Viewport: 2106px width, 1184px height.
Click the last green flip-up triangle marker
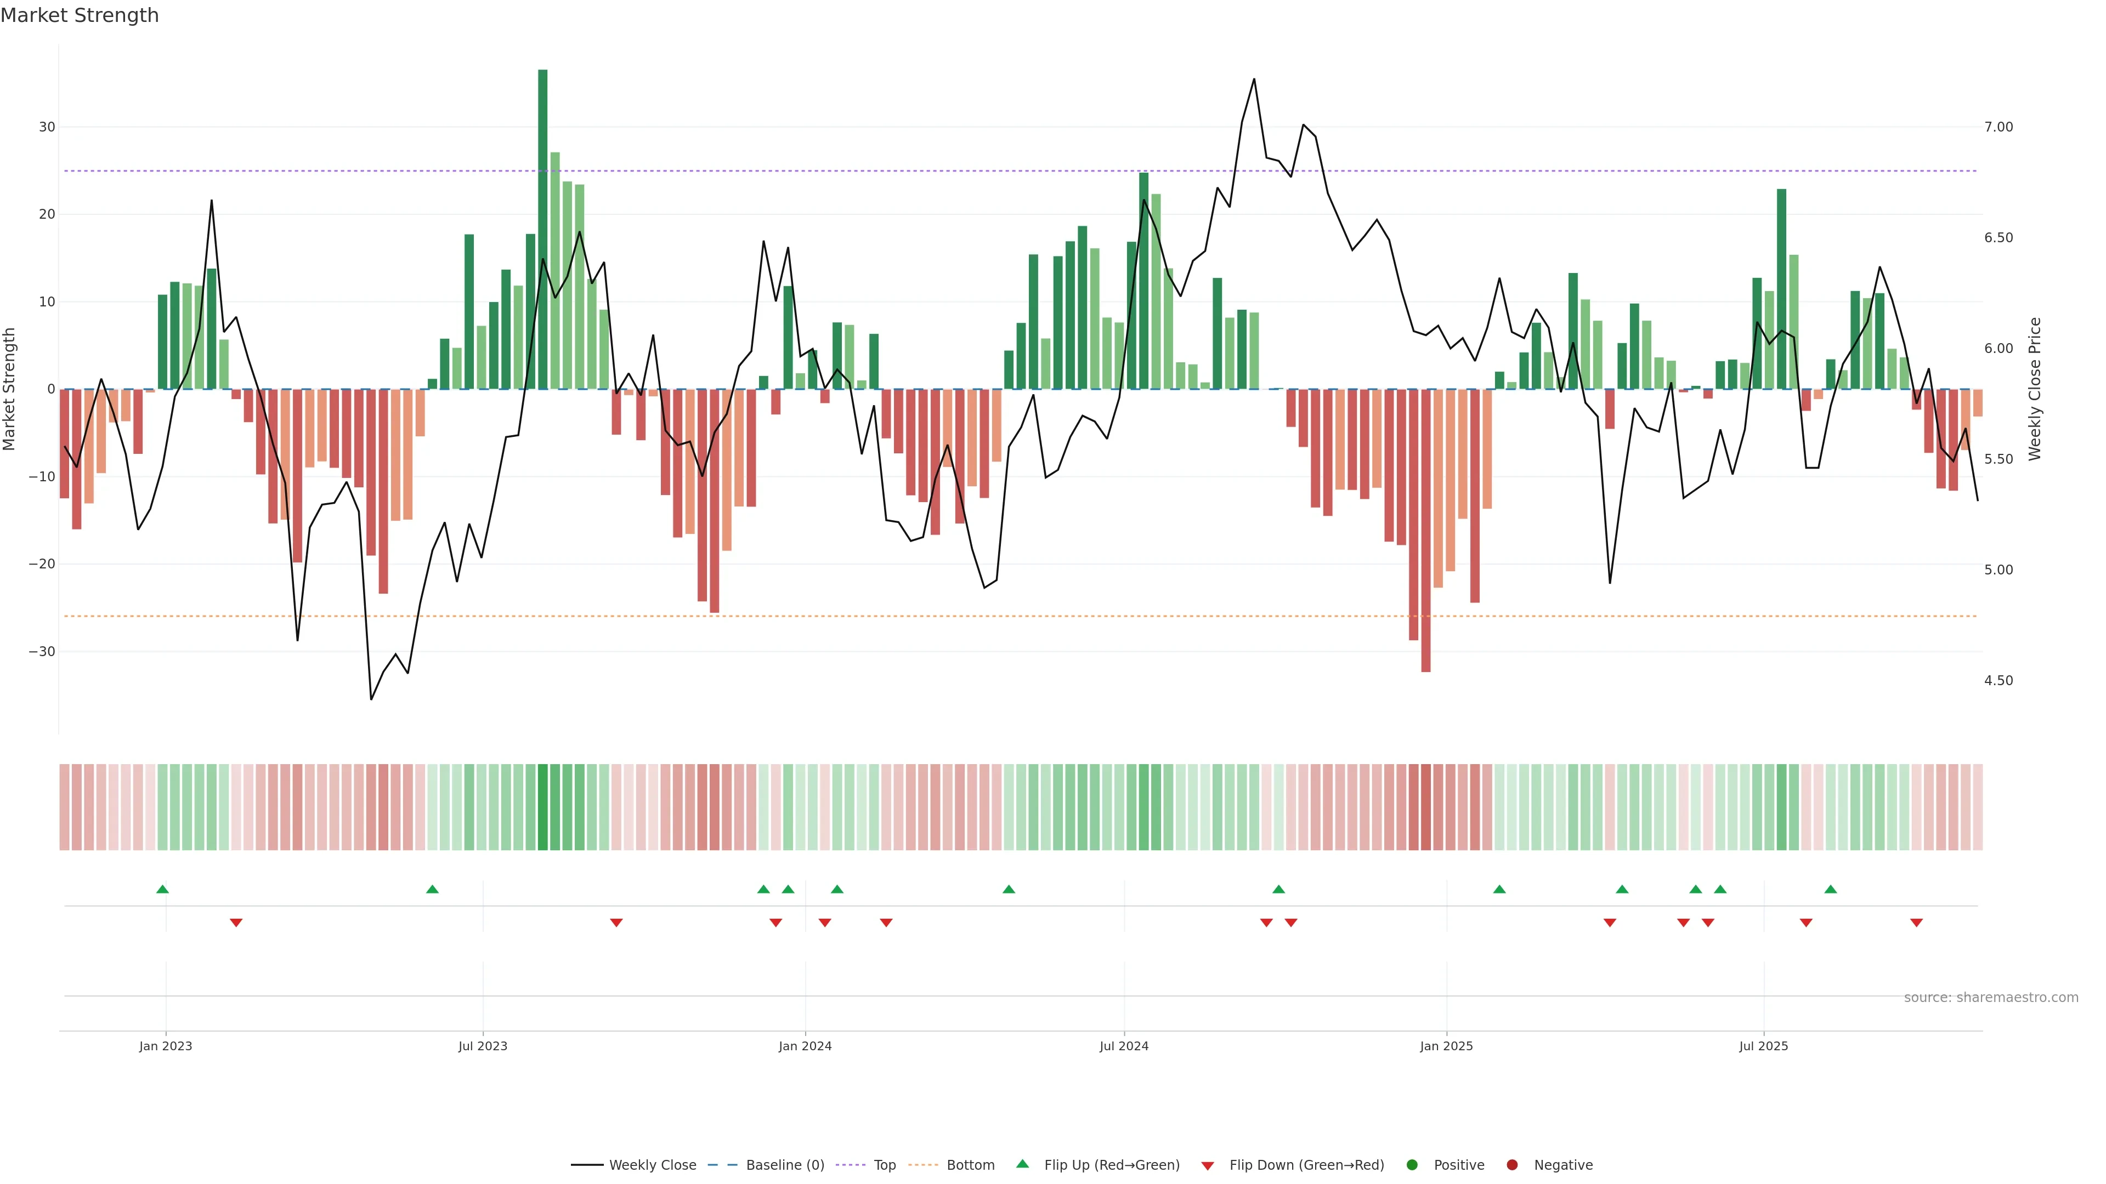[x=1831, y=889]
